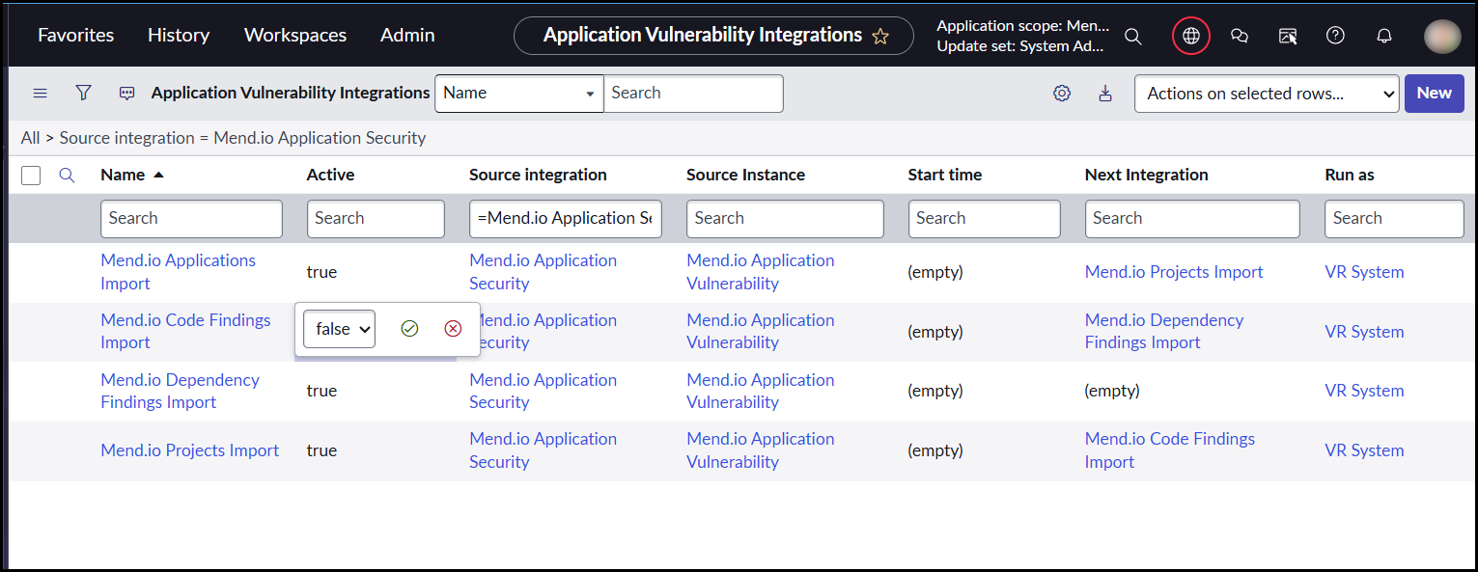Toggle the column search row magnifier icon
The width and height of the screenshot is (1478, 572).
click(x=67, y=175)
